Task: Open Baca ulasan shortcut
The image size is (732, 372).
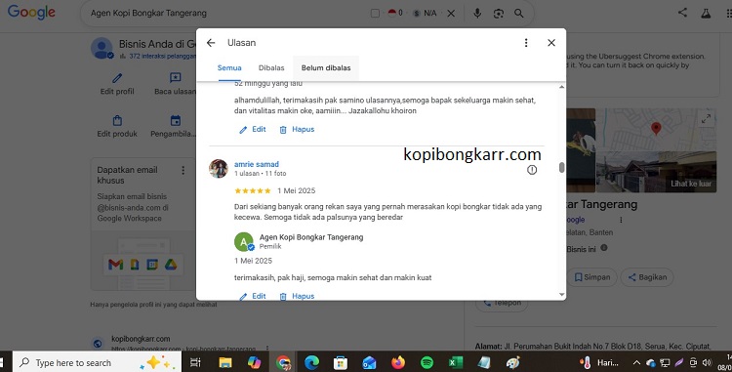Action: click(175, 84)
